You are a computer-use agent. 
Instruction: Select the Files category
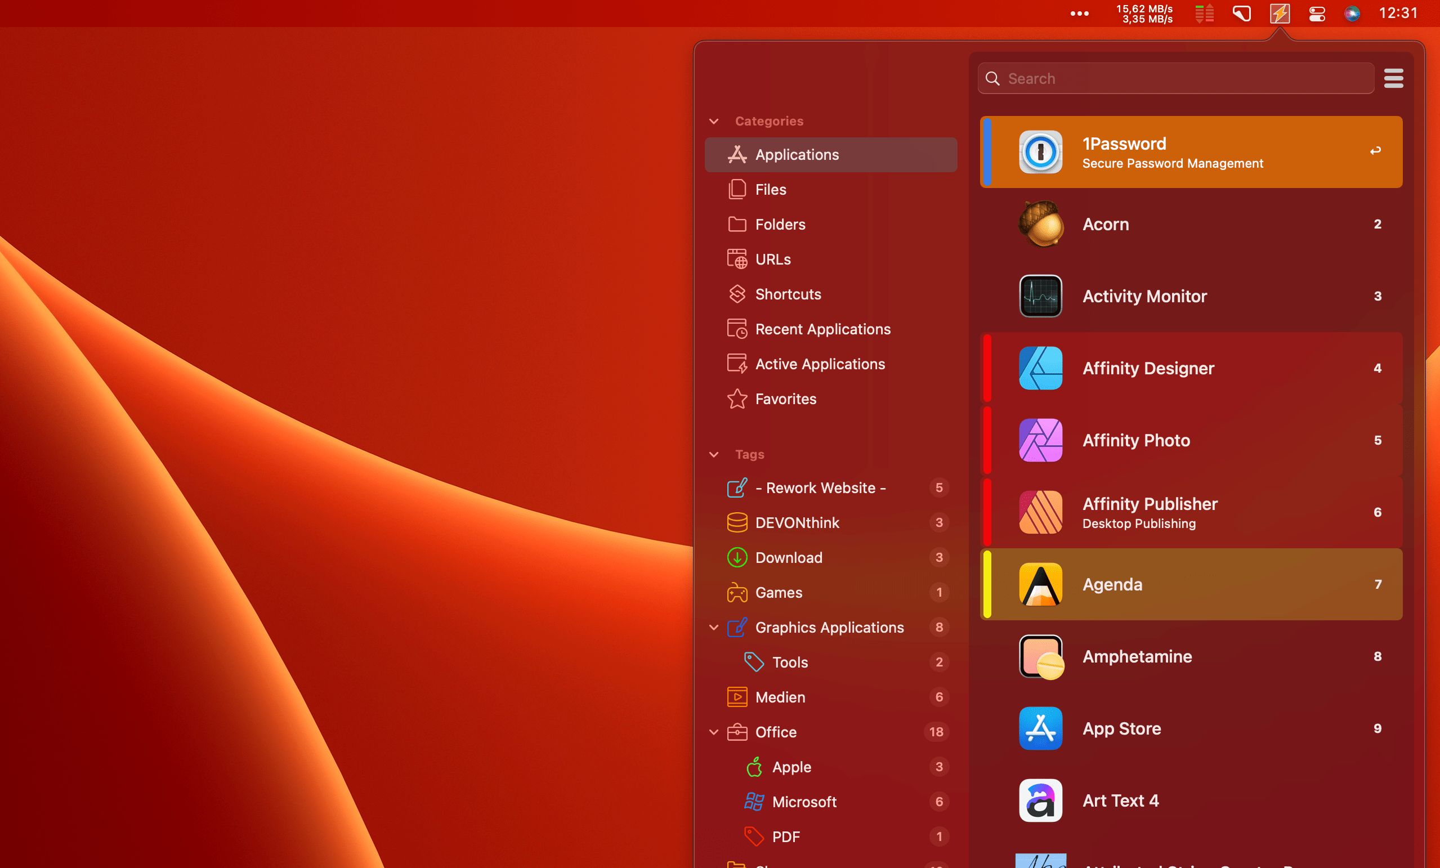[x=830, y=189]
